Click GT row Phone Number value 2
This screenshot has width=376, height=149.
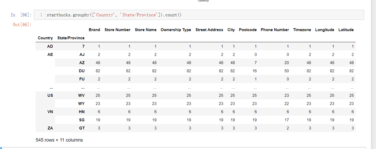click(288, 128)
